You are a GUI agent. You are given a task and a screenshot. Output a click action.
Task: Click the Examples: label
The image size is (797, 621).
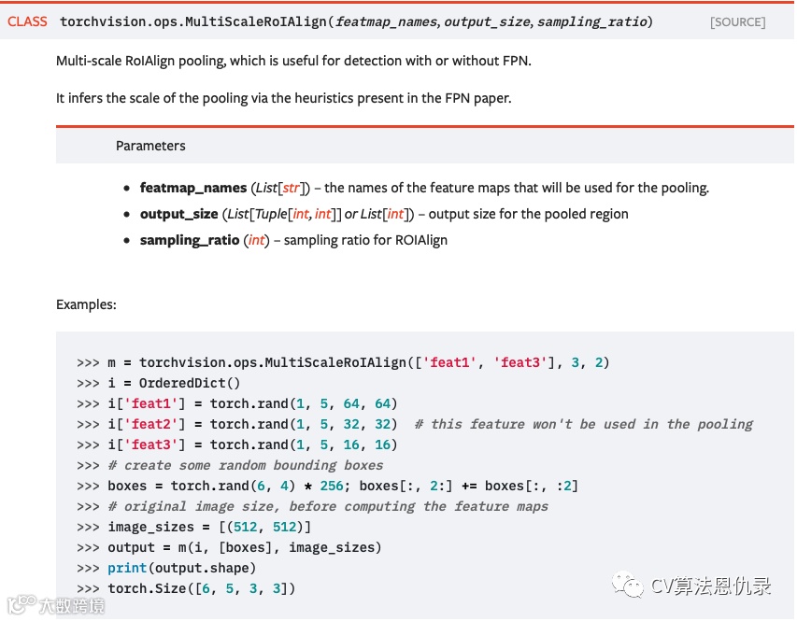86,304
